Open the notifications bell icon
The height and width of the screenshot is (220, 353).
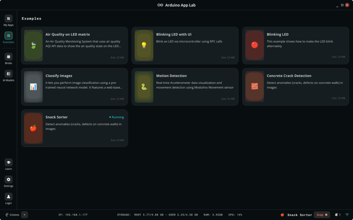(x=337, y=215)
